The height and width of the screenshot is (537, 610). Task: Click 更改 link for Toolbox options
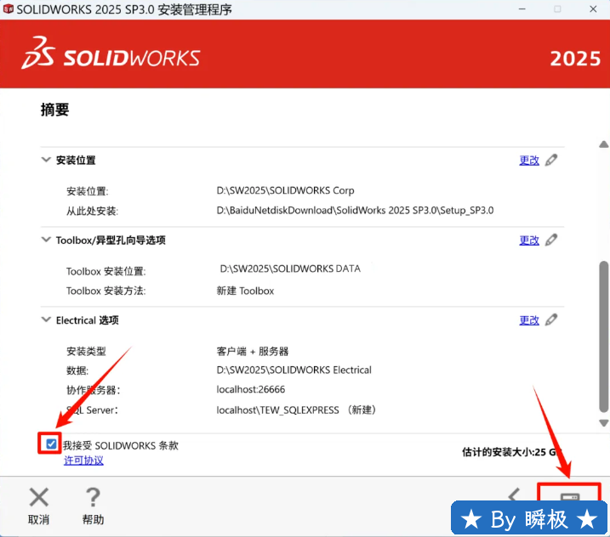pyautogui.click(x=529, y=240)
